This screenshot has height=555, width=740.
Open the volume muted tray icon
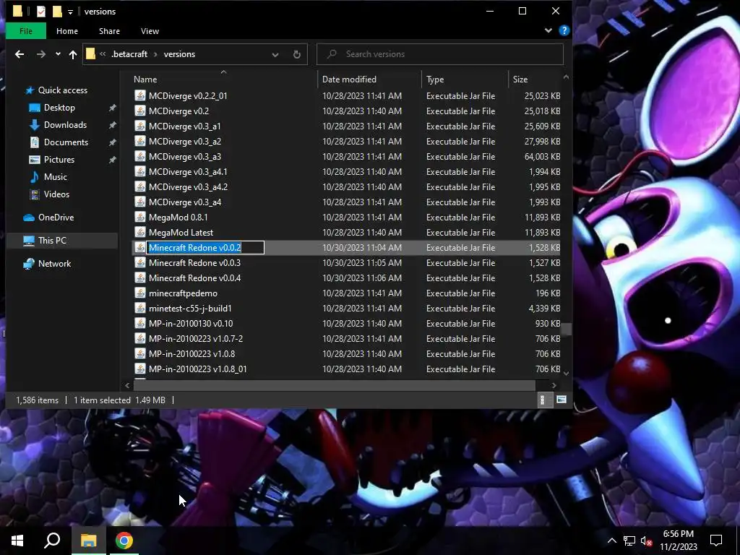tap(646, 541)
